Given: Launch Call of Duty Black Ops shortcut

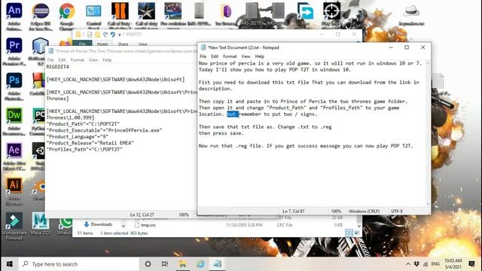Looking at the screenshot, I should click(x=120, y=15).
